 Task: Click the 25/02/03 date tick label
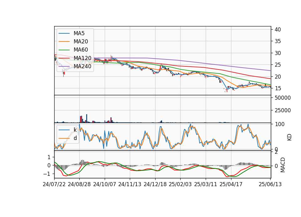180,184
